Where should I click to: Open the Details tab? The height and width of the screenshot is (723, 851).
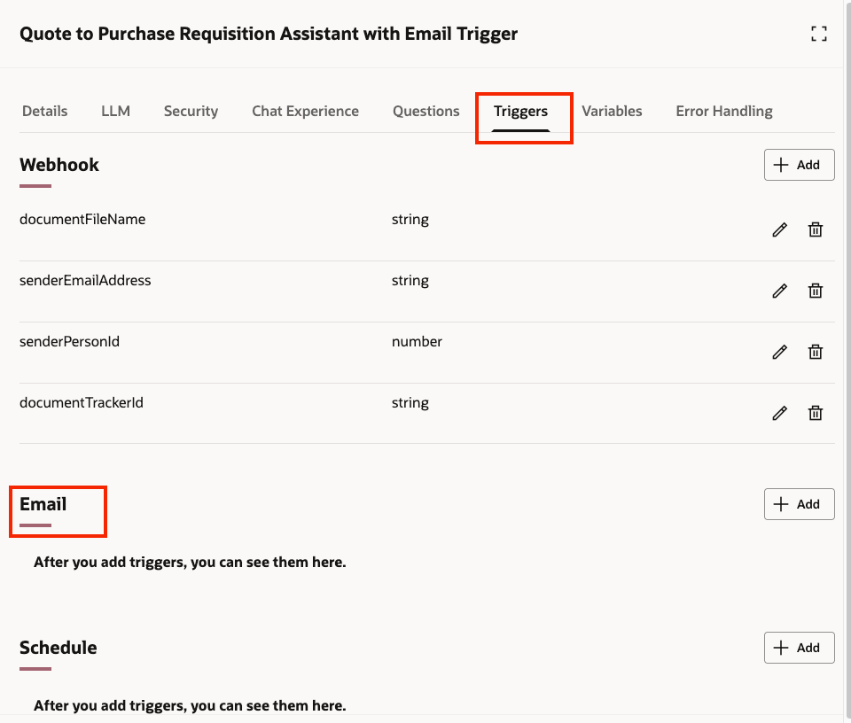tap(45, 111)
